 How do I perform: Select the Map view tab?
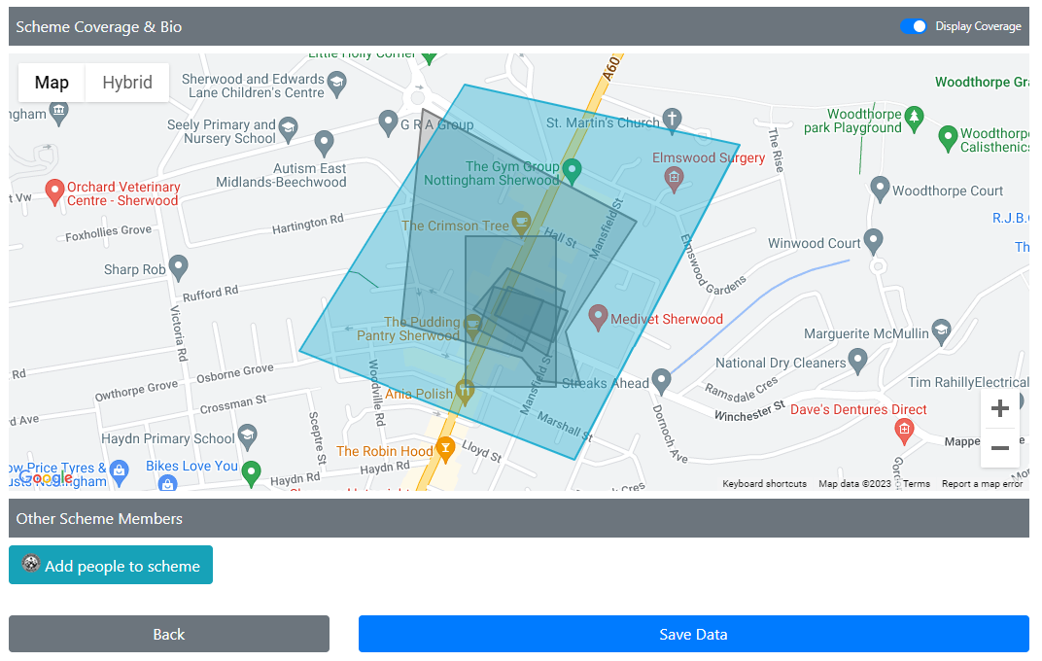coord(52,83)
